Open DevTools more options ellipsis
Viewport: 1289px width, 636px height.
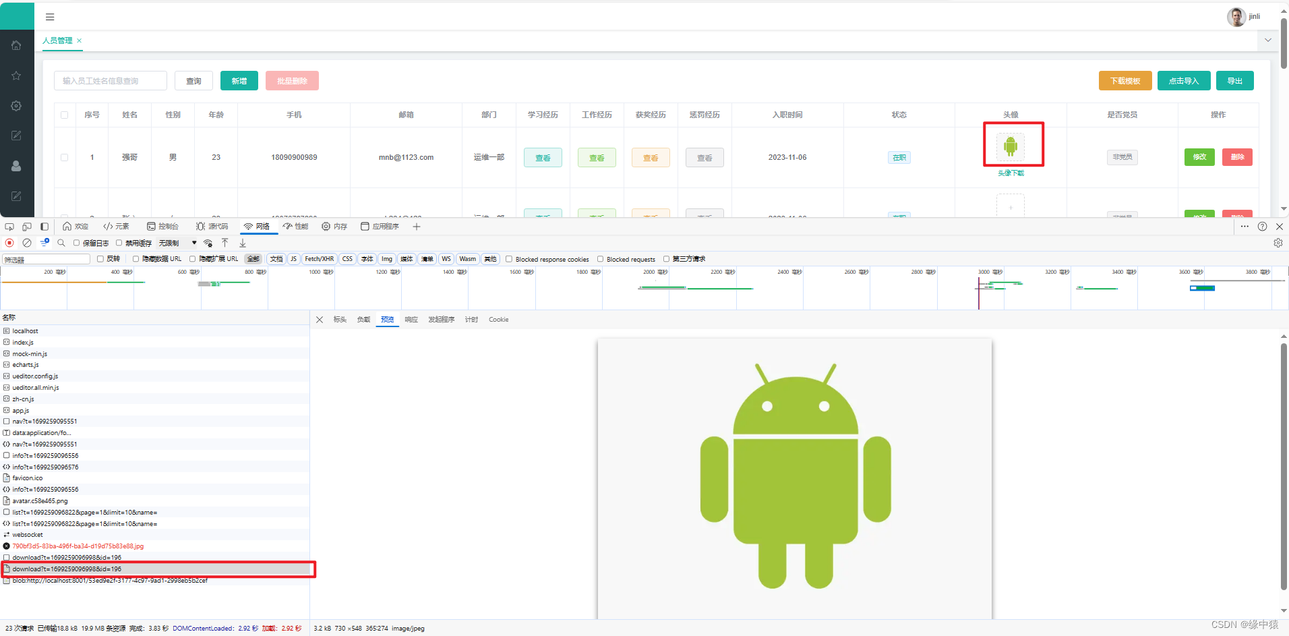(x=1245, y=227)
